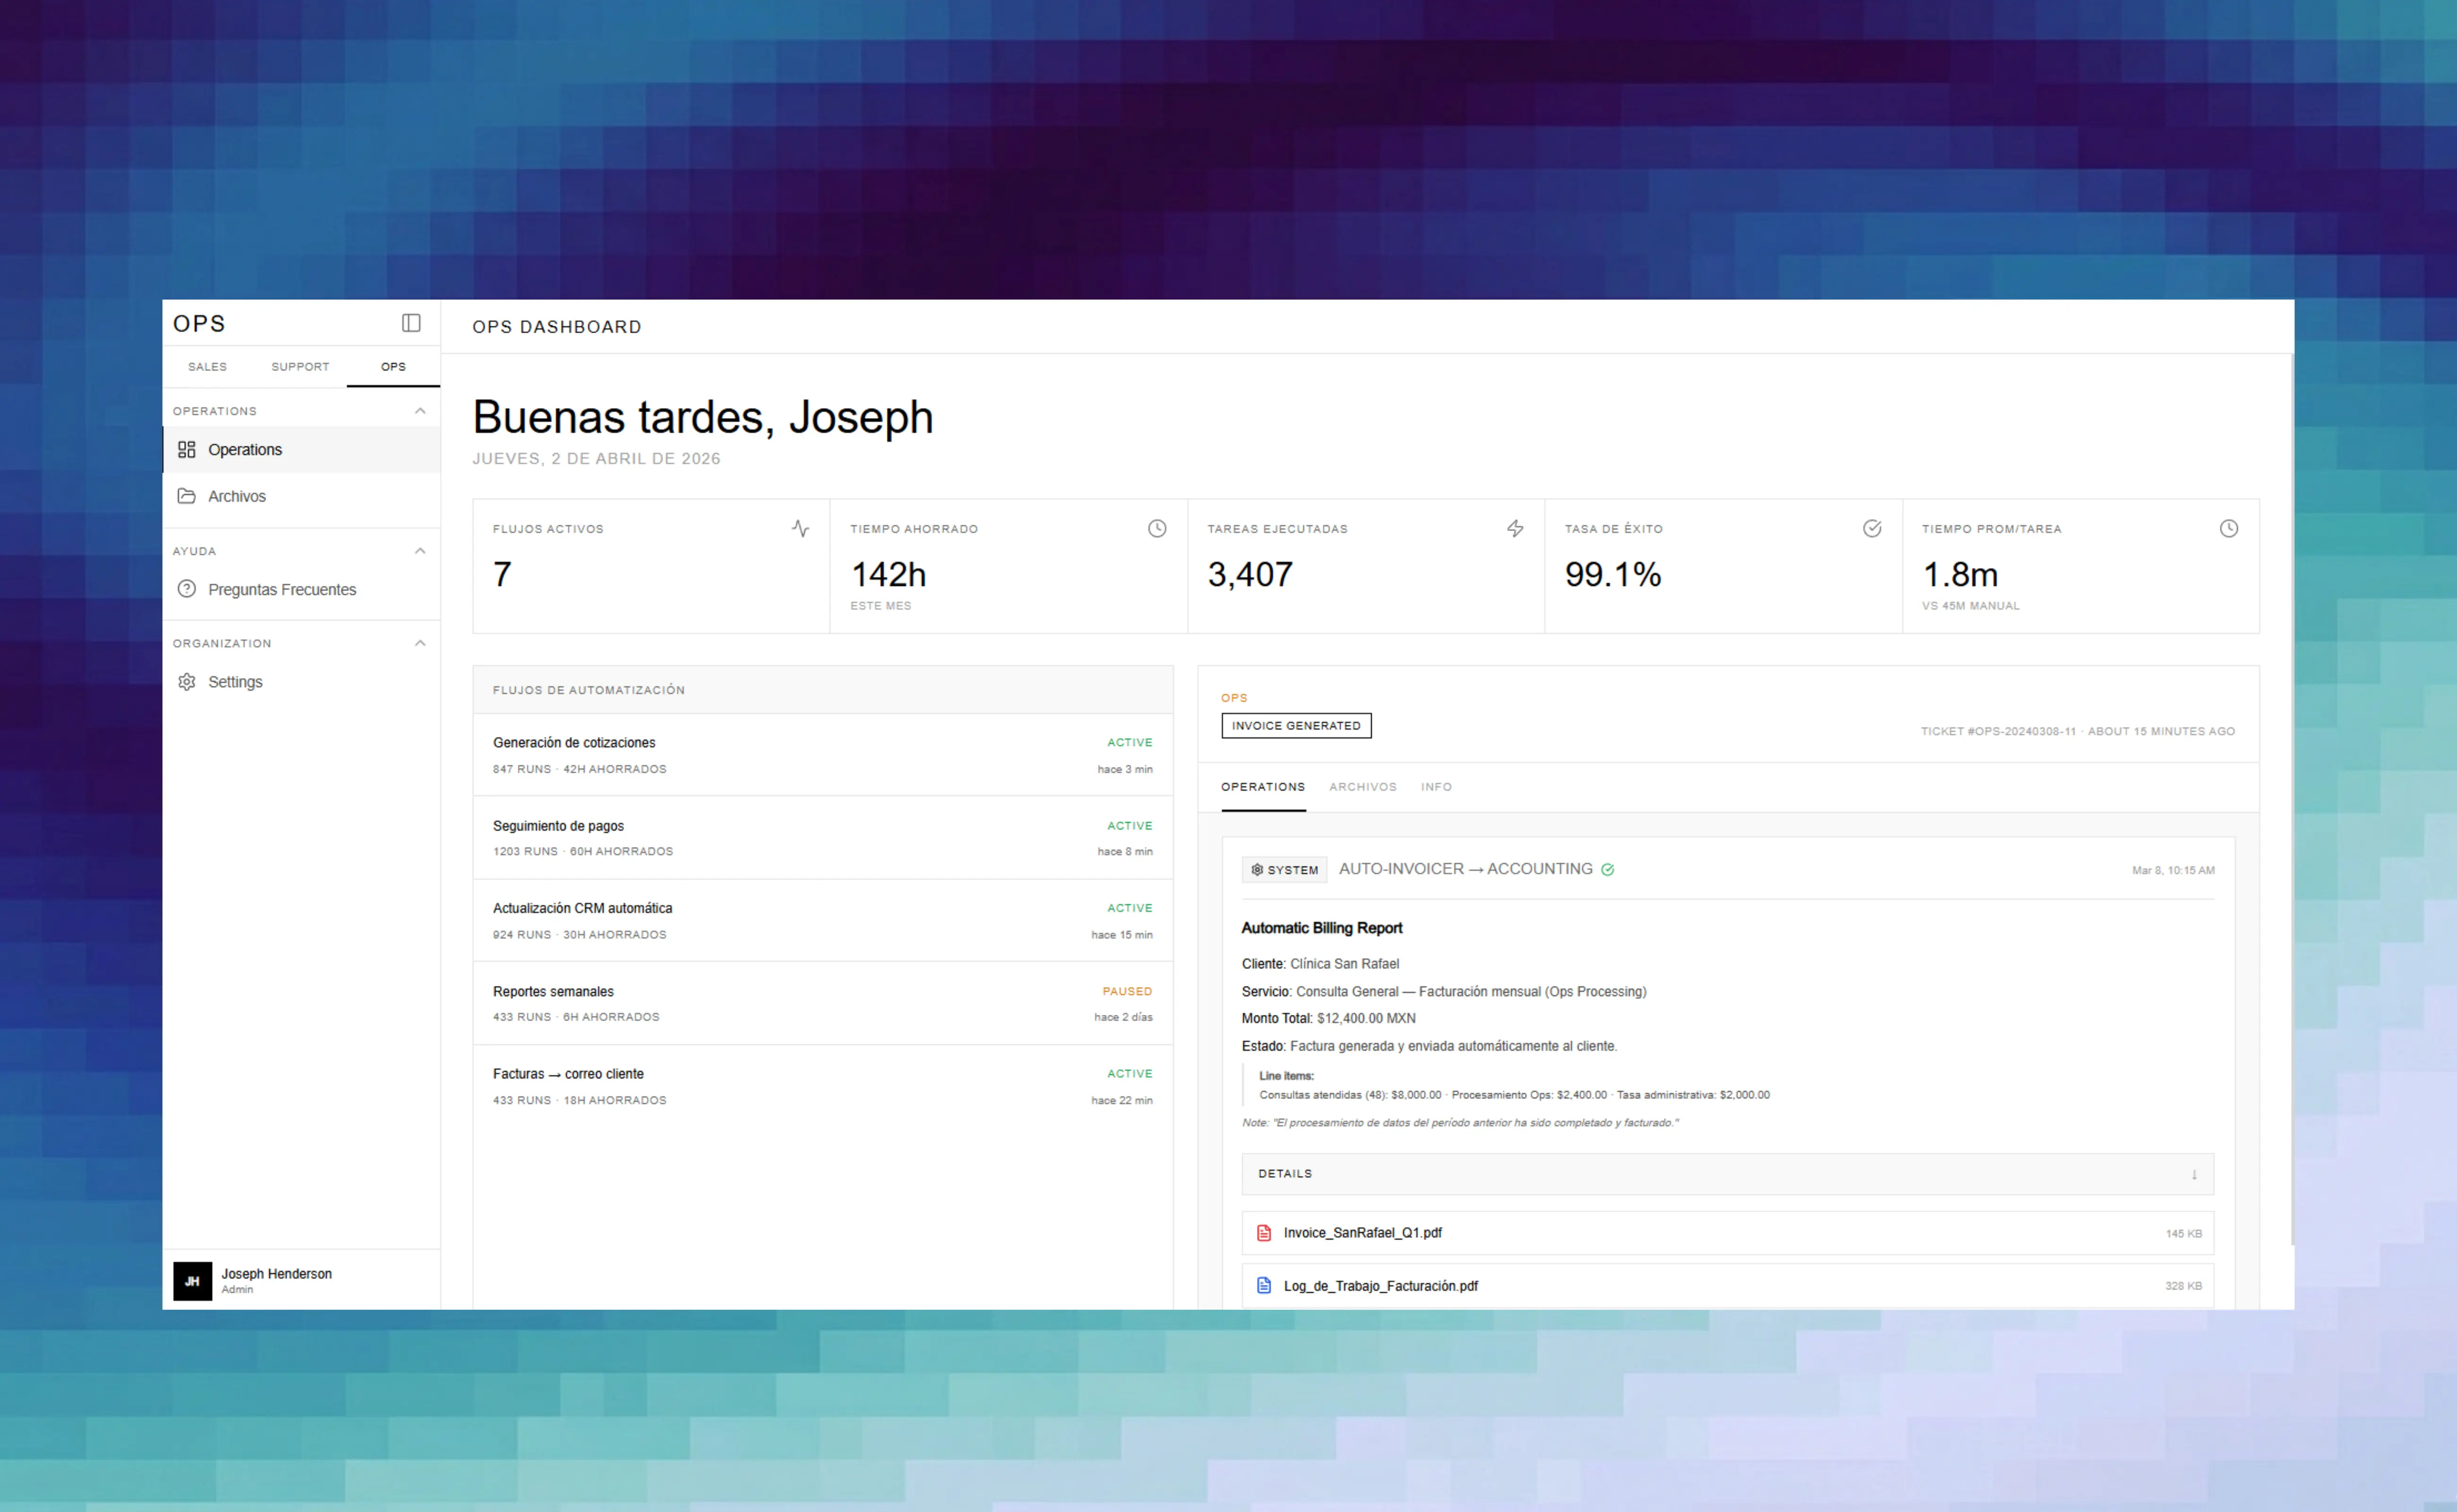Click the Archivos folder icon

pyautogui.click(x=187, y=496)
